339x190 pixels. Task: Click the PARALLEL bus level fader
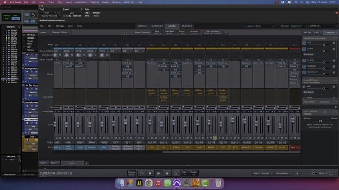pos(245,121)
